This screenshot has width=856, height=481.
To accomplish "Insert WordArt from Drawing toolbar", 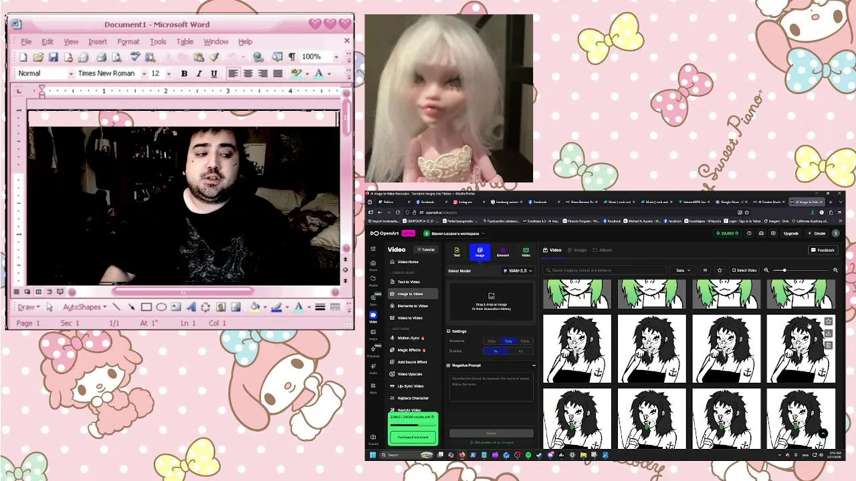I will coord(191,307).
